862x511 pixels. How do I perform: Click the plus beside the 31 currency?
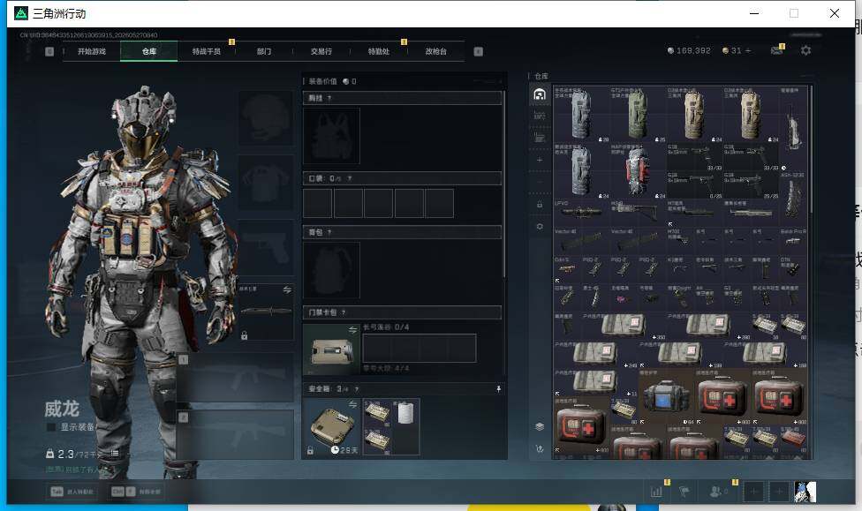(748, 50)
